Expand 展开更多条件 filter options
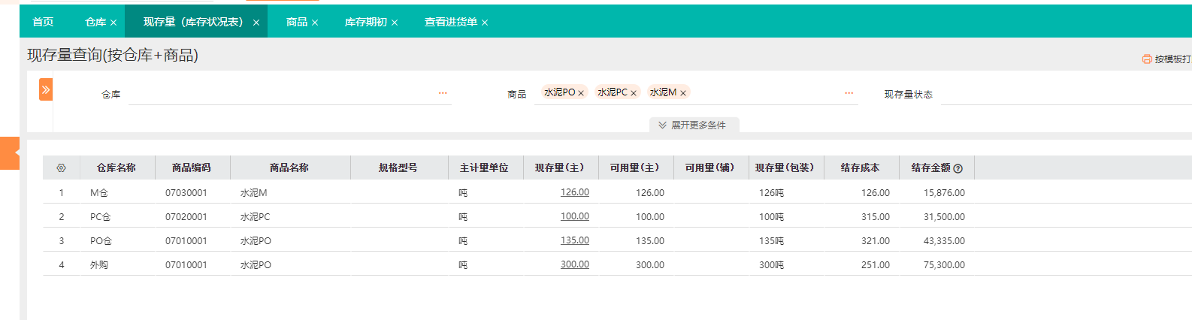The width and height of the screenshot is (1192, 320). point(694,125)
